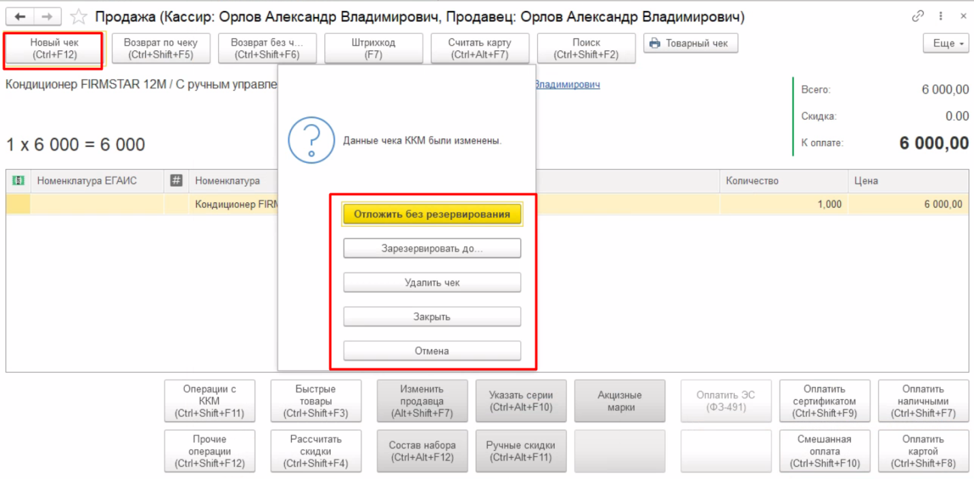Click the forward navigation arrow
Screen dimensions: 974x479
click(x=46, y=16)
